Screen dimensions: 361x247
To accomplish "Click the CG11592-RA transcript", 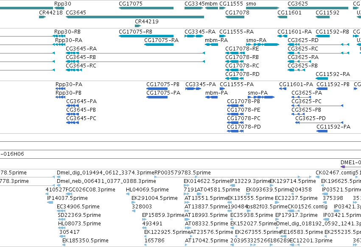I will [x=322, y=79].
